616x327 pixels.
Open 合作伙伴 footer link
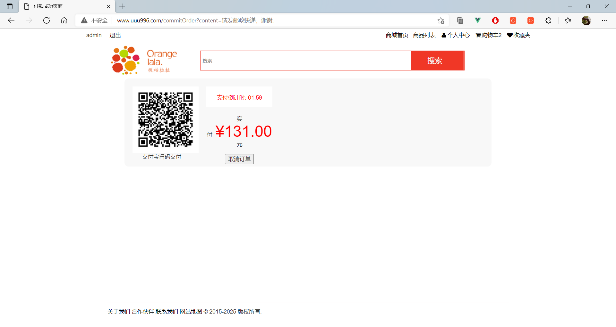tap(143, 312)
